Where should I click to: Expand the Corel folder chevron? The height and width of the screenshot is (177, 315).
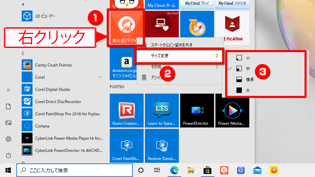[100, 77]
